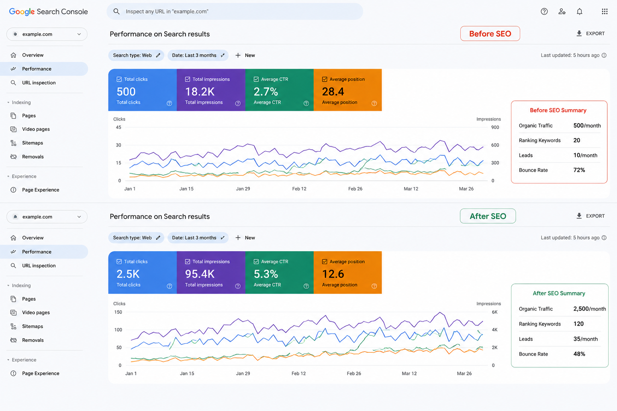Click info icon beside top Last updated text

click(604, 55)
